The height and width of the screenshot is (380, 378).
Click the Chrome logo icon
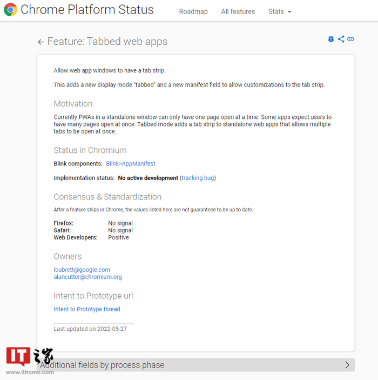tap(10, 10)
